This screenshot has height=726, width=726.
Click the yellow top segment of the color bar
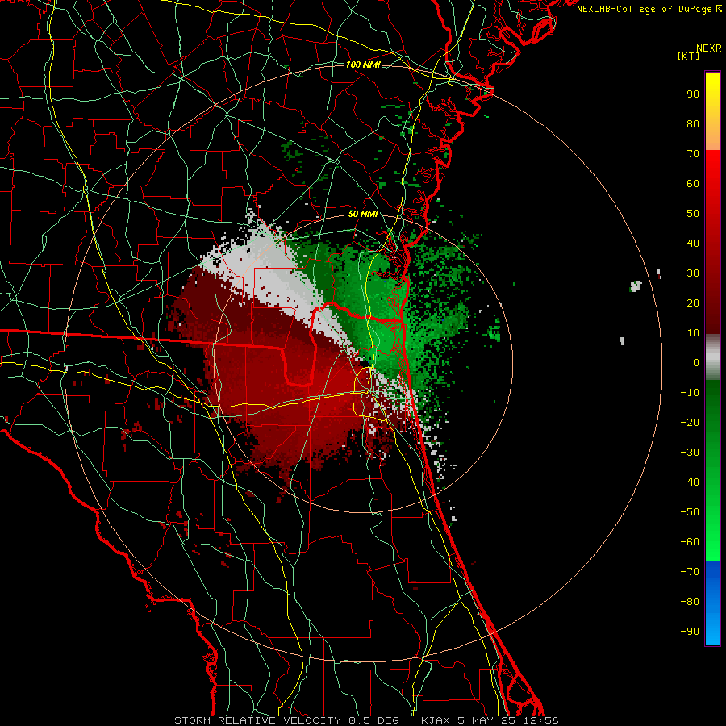coord(712,111)
